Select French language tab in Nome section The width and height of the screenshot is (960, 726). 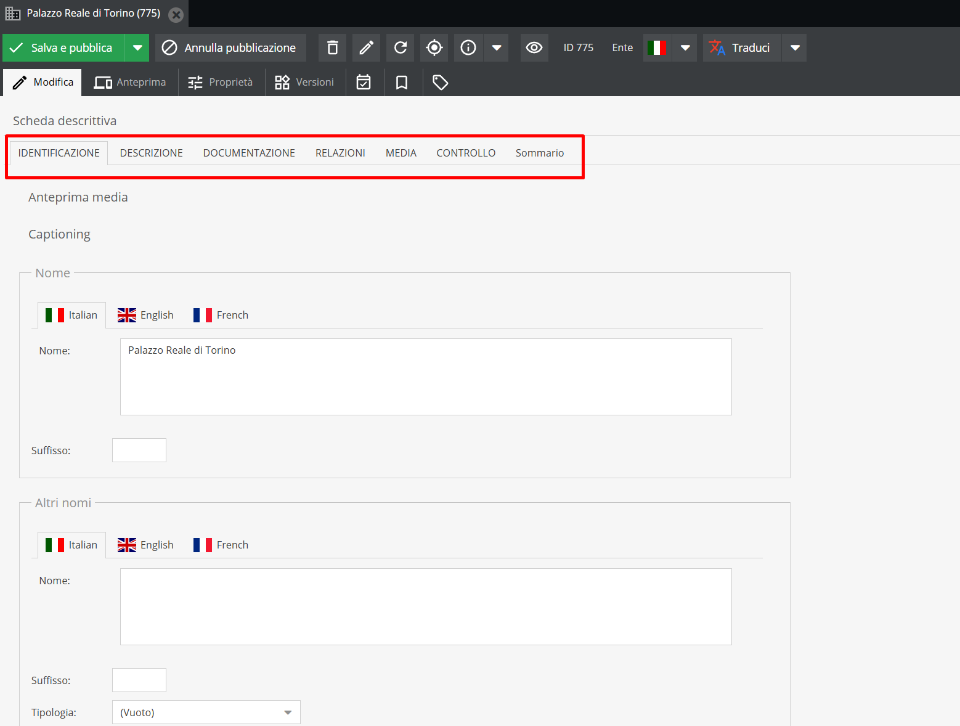[x=221, y=315]
